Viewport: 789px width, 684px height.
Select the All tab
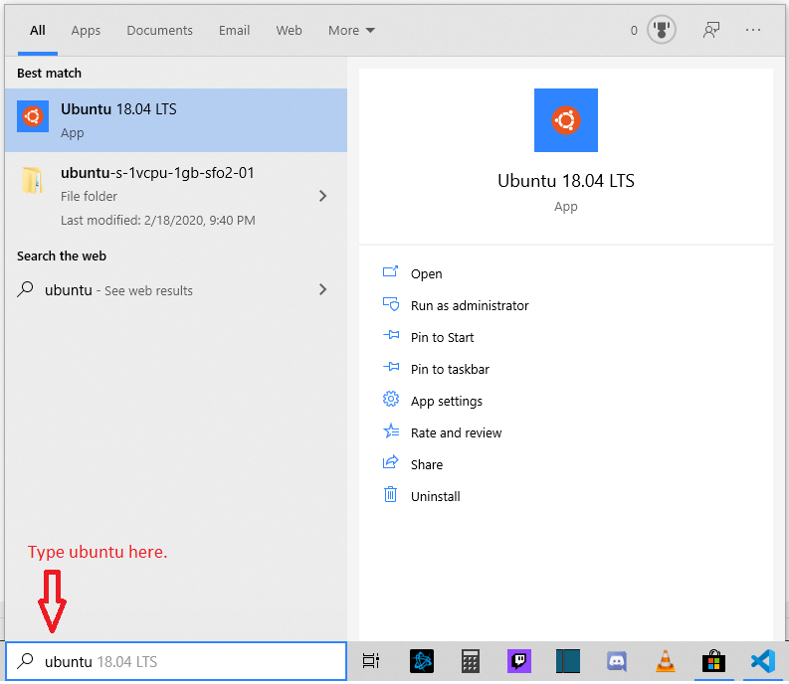point(37,31)
